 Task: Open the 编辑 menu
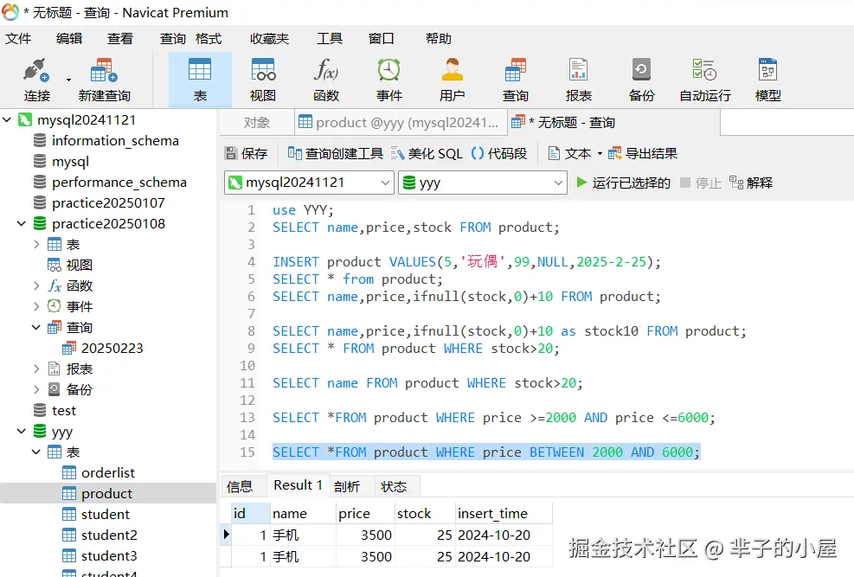[x=69, y=39]
